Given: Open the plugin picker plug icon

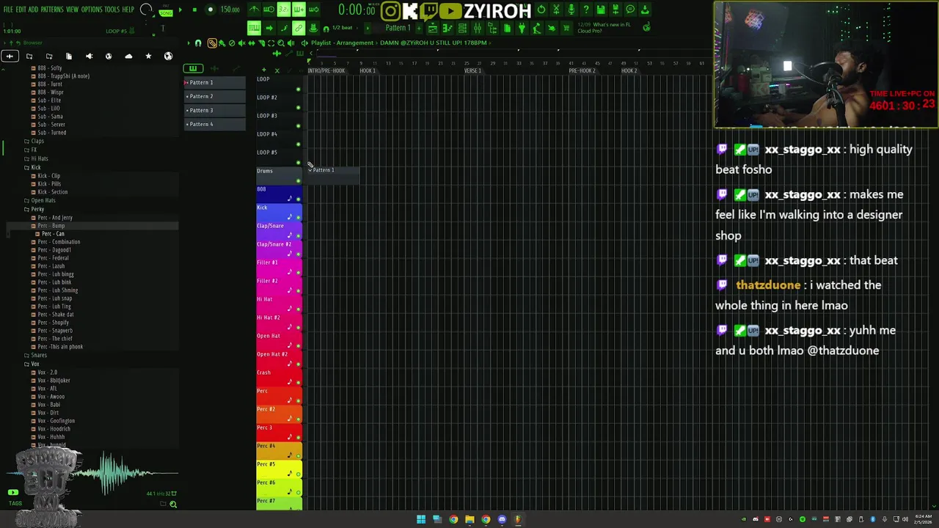Looking at the screenshot, I should (521, 28).
